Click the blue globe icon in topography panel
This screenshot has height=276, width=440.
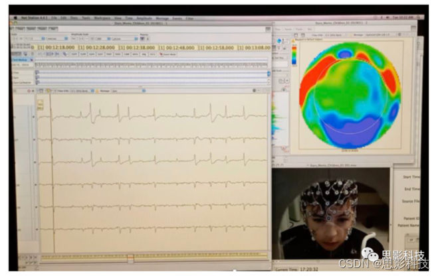279,41
